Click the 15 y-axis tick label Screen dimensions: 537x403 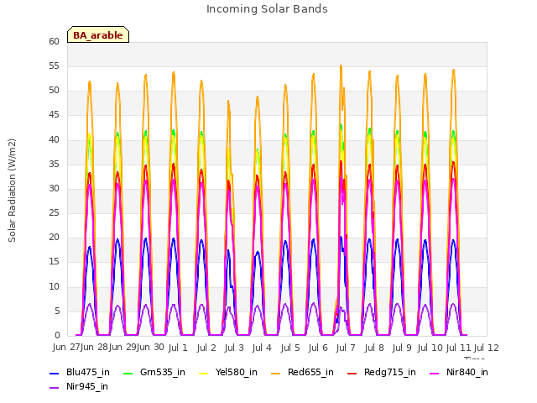pos(54,262)
